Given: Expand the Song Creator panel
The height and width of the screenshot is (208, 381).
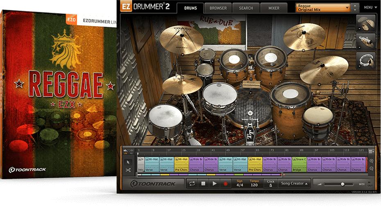Looking at the screenshot, I should tap(295, 183).
